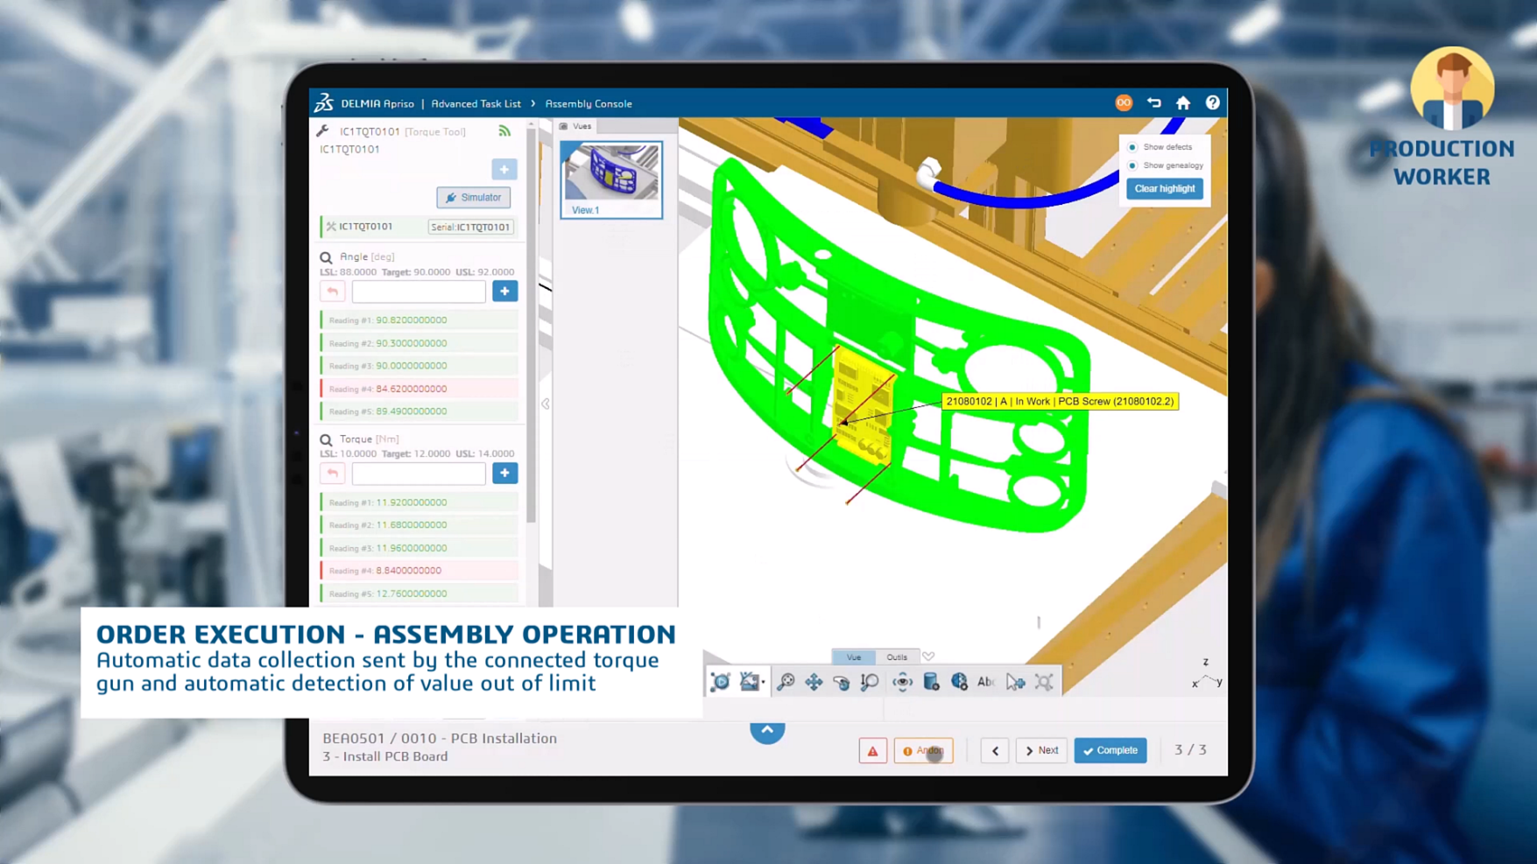
Task: Collapse the left panel with side arrow
Action: 546,404
